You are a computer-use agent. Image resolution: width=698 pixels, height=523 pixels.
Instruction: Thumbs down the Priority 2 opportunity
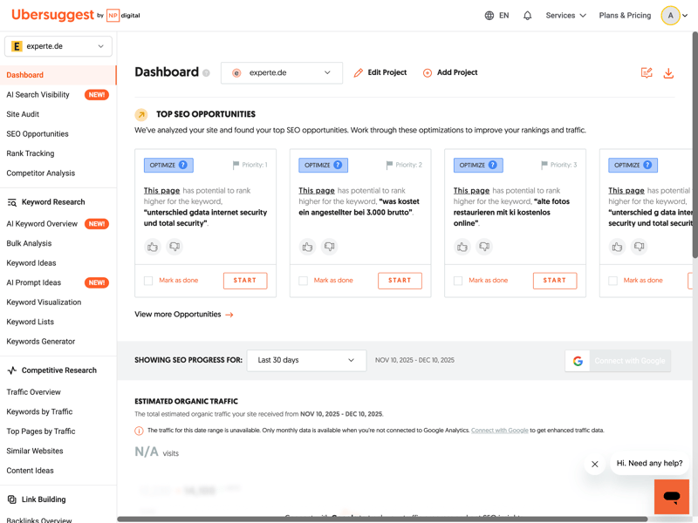coord(329,247)
